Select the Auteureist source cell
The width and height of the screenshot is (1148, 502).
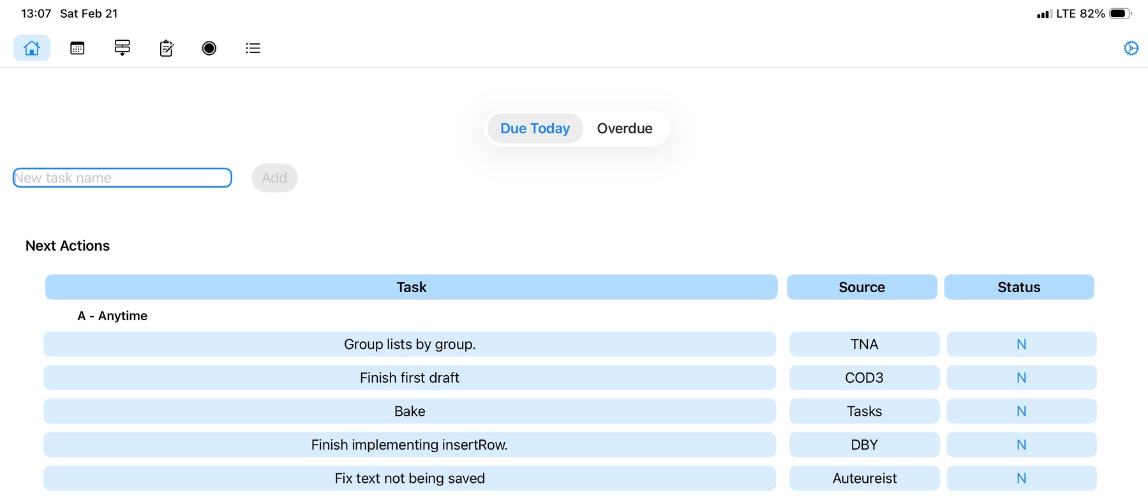864,478
